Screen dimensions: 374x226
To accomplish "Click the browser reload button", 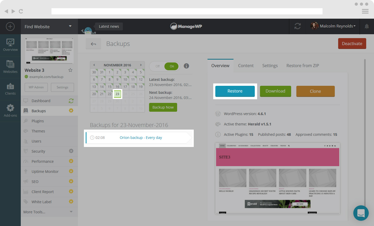I will point(21,11).
